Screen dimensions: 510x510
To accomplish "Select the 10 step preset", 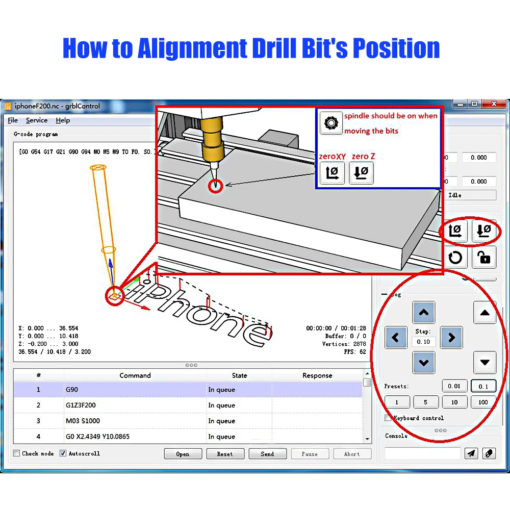I will 454,402.
